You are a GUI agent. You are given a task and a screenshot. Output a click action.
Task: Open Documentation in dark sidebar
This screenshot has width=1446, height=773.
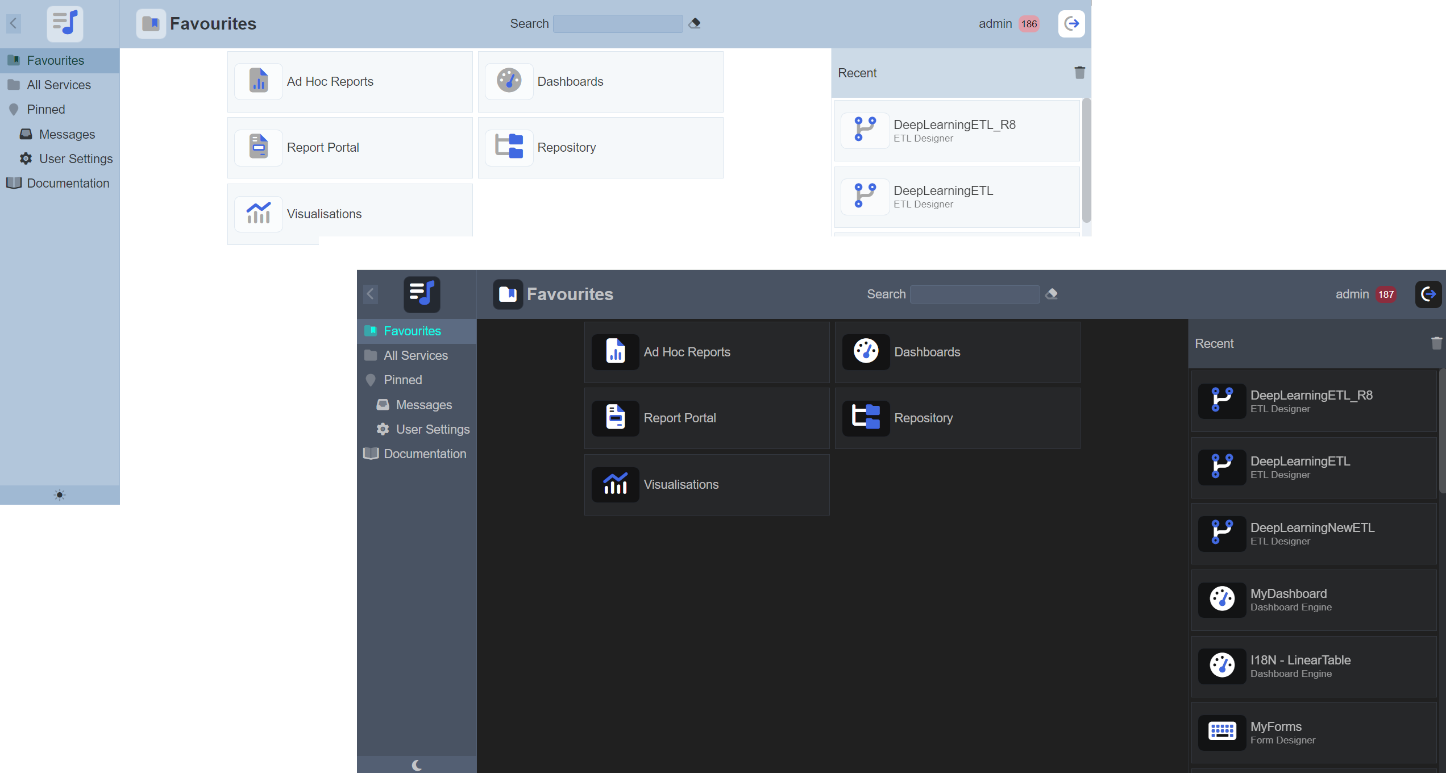[425, 454]
